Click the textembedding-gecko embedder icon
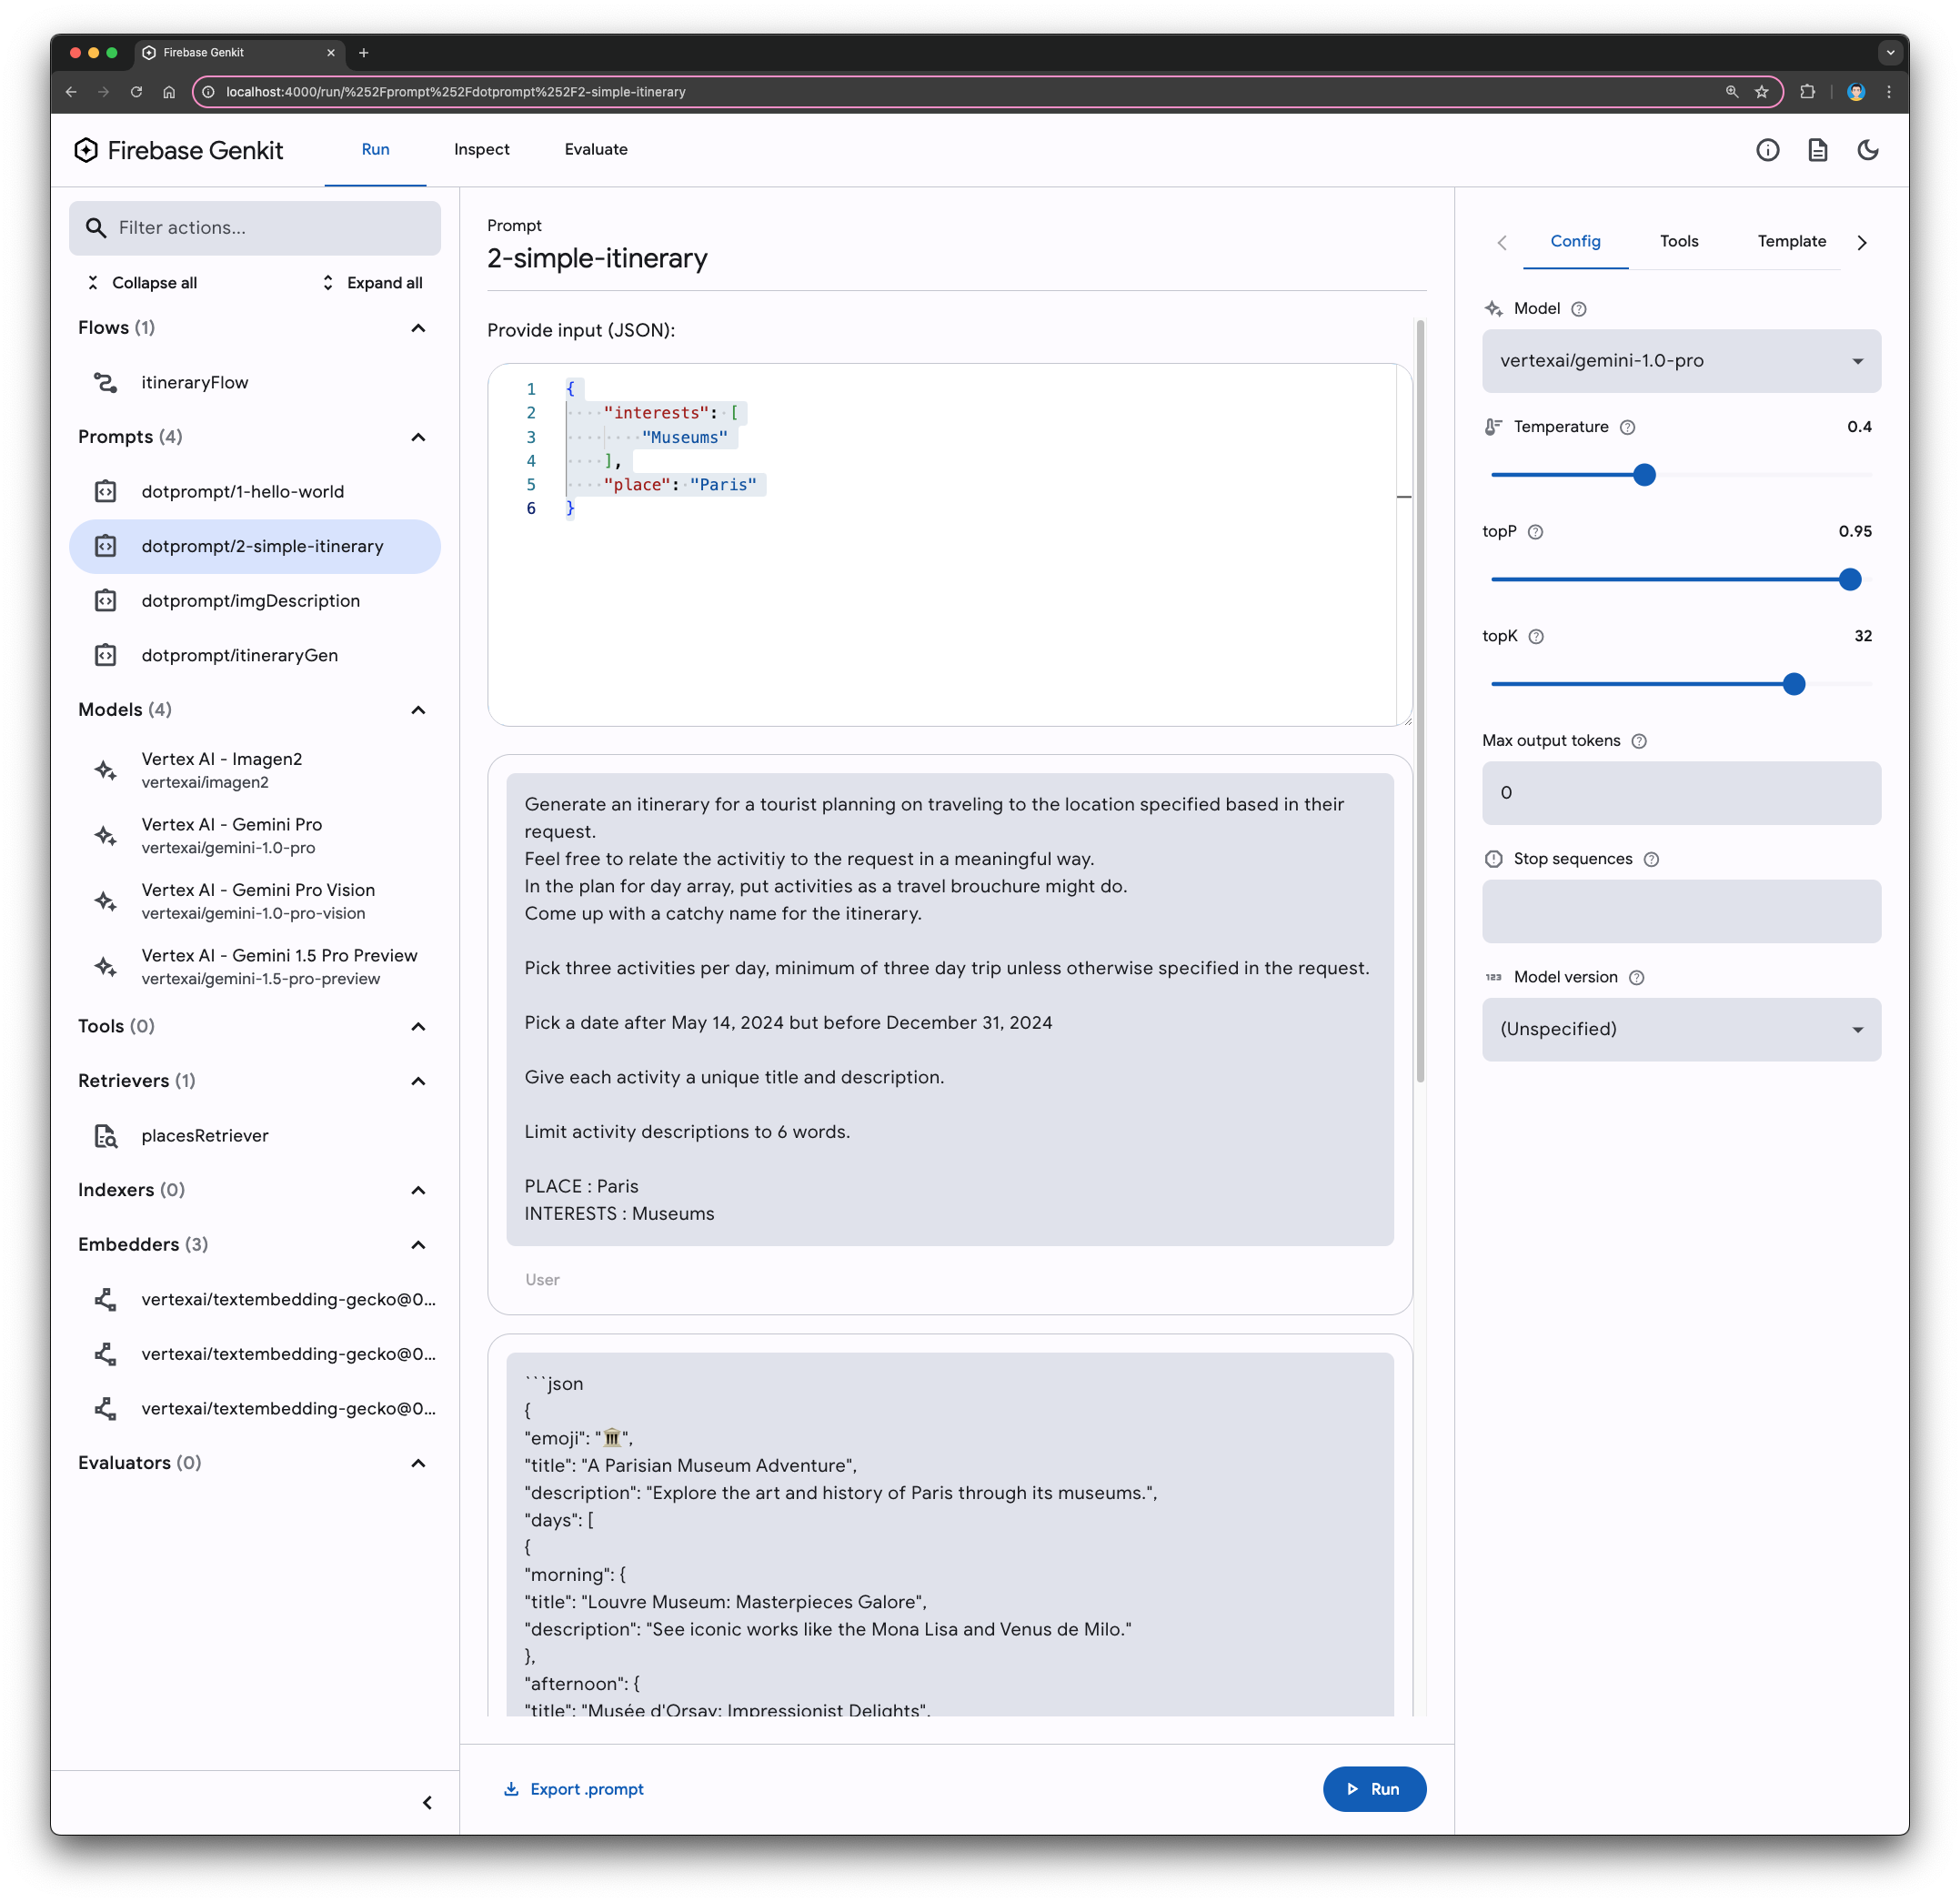This screenshot has width=1960, height=1902. pos(108,1300)
